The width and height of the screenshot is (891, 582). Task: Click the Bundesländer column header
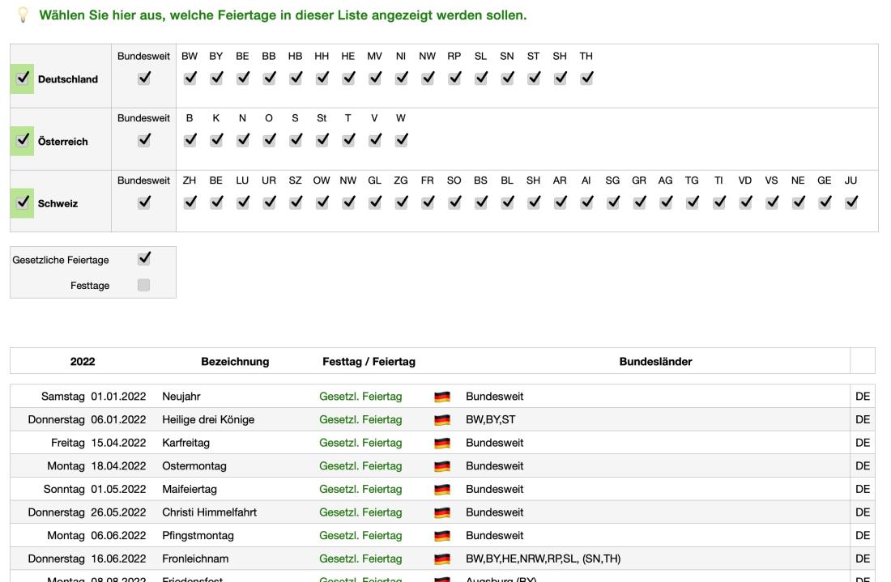tap(655, 362)
